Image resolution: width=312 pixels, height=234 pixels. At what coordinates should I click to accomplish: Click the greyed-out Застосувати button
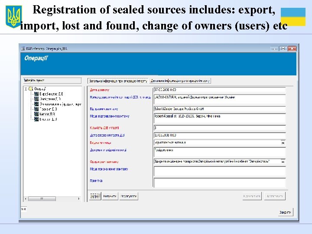[275, 196]
